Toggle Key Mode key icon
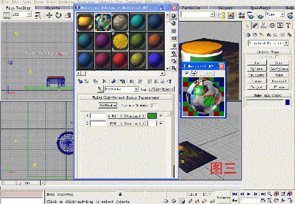 pos(235,201)
